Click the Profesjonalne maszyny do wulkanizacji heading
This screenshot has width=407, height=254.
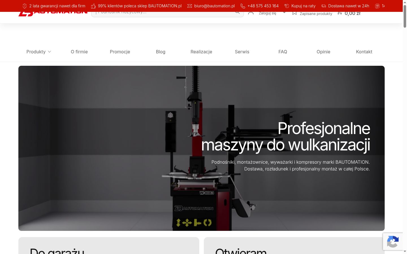[x=285, y=137]
